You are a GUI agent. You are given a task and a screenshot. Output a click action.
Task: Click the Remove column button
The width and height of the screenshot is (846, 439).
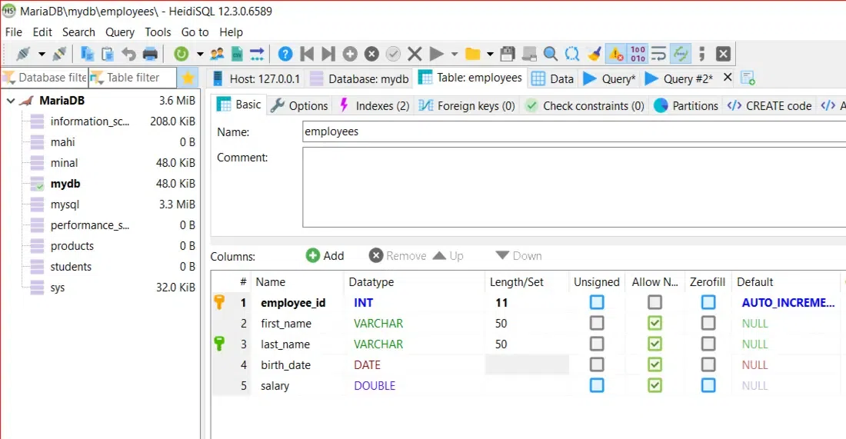[398, 255]
